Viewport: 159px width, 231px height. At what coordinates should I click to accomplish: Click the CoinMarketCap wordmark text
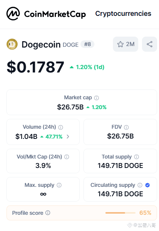[55, 14]
